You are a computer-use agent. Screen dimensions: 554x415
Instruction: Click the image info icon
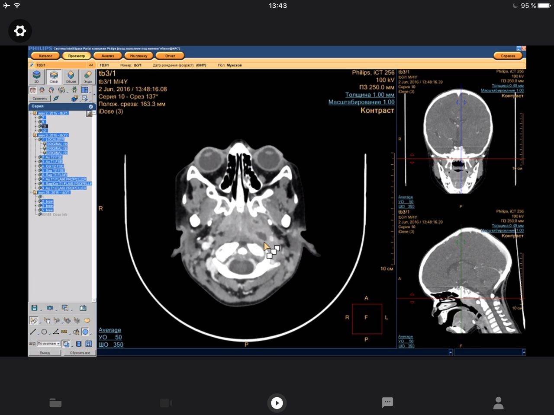click(x=89, y=344)
